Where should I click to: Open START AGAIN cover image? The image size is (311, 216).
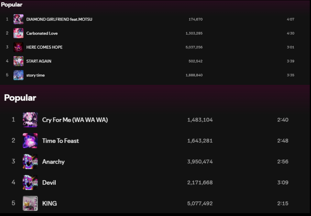(x=18, y=61)
